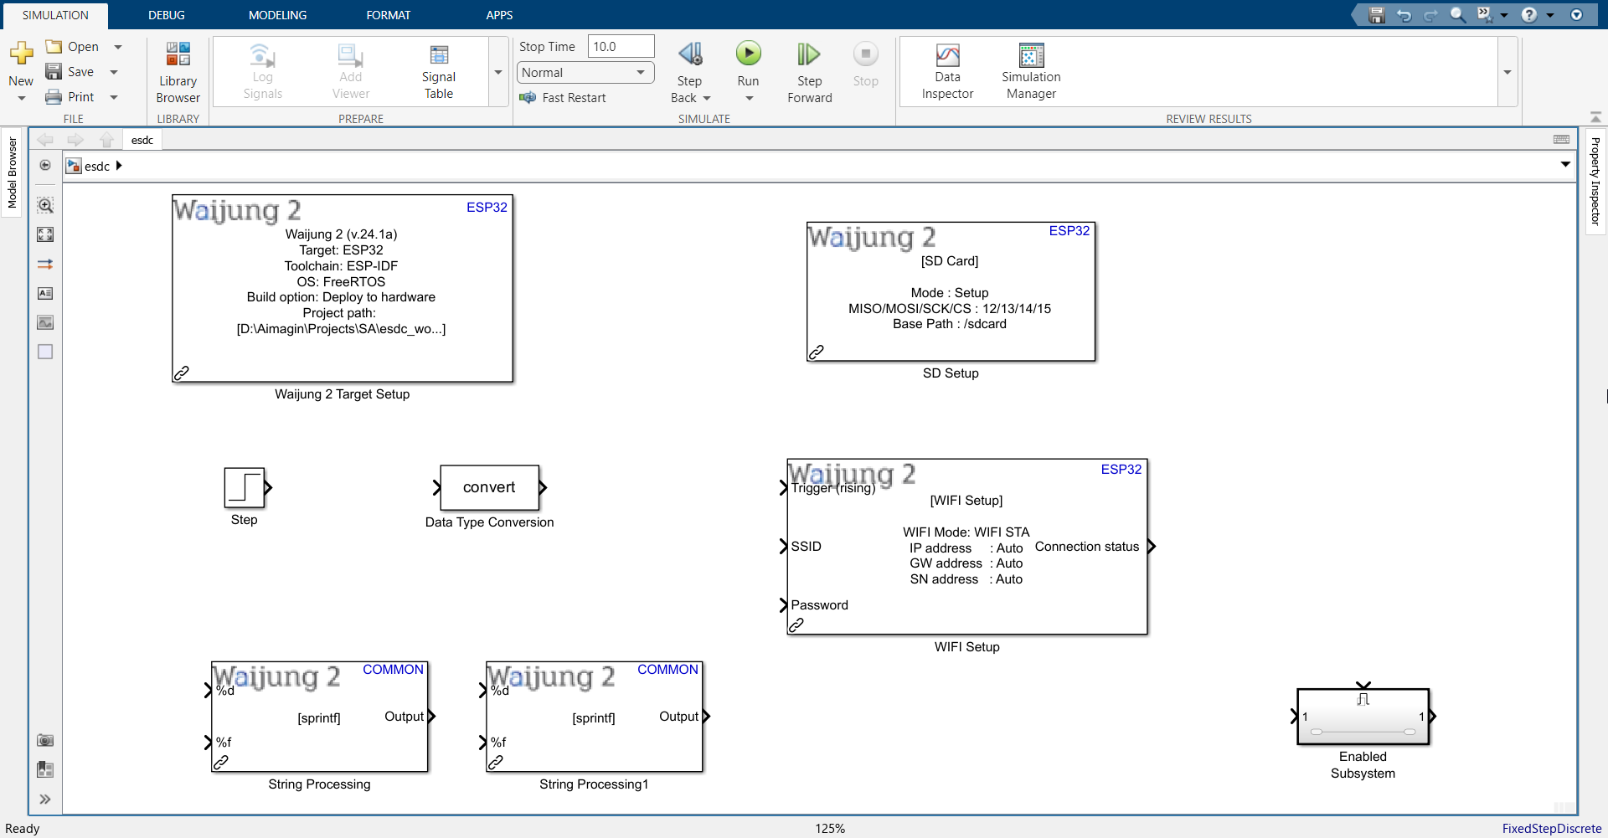
Task: Click the zoom in canvas tool
Action: pyautogui.click(x=45, y=205)
